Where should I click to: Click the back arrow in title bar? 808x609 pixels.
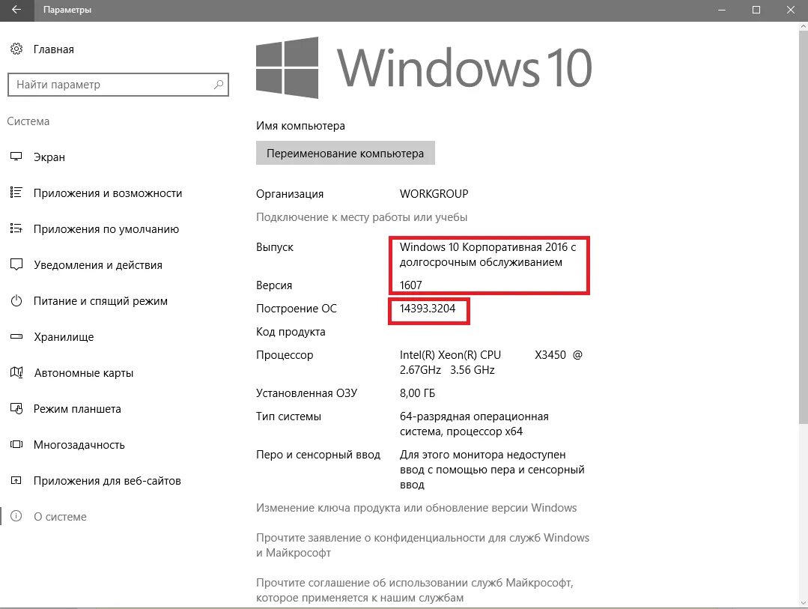[16, 10]
